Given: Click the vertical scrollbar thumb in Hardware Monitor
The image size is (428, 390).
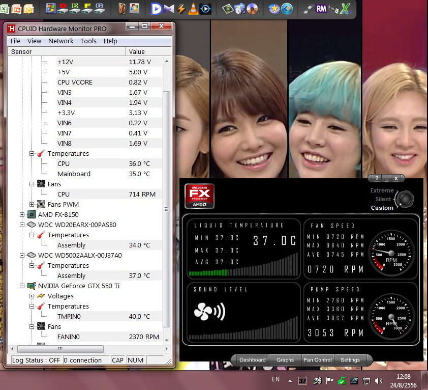Looking at the screenshot, I should pyautogui.click(x=167, y=209).
